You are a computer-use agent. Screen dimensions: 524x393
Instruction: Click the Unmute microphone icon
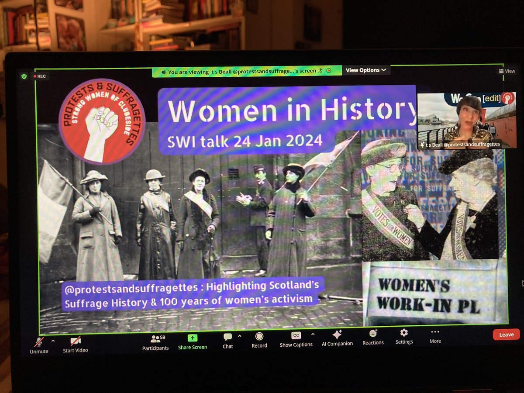(40, 342)
